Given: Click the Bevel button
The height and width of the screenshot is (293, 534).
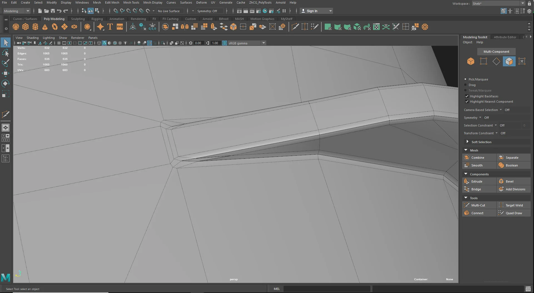Looking at the screenshot, I should [x=514, y=181].
